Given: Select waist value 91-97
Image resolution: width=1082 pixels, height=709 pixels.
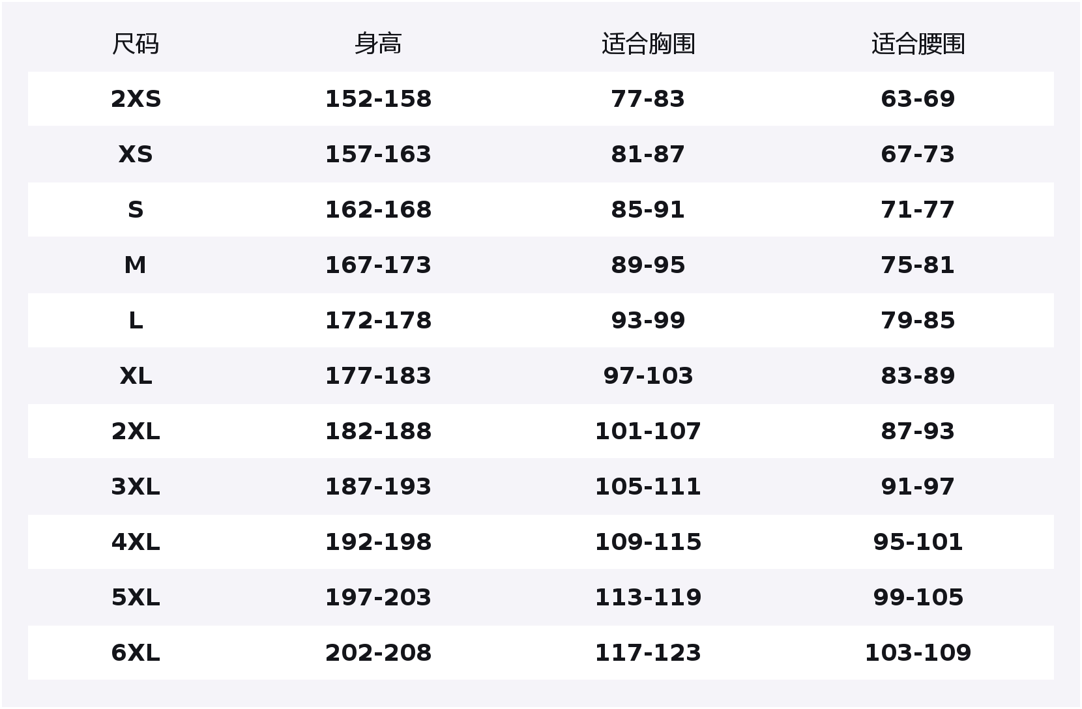Looking at the screenshot, I should [918, 487].
